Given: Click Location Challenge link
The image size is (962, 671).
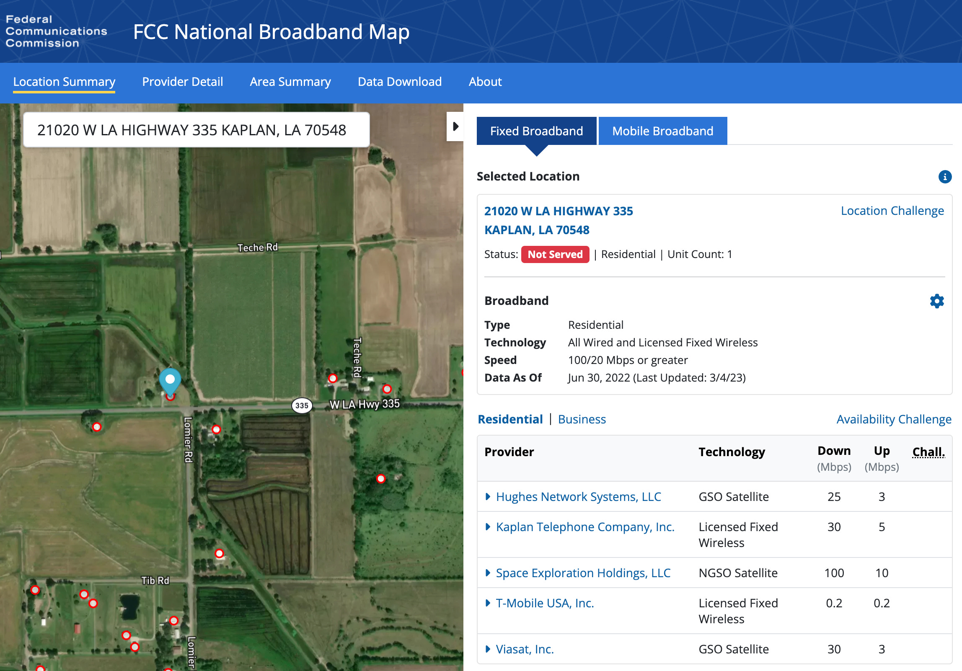Looking at the screenshot, I should 892,211.
